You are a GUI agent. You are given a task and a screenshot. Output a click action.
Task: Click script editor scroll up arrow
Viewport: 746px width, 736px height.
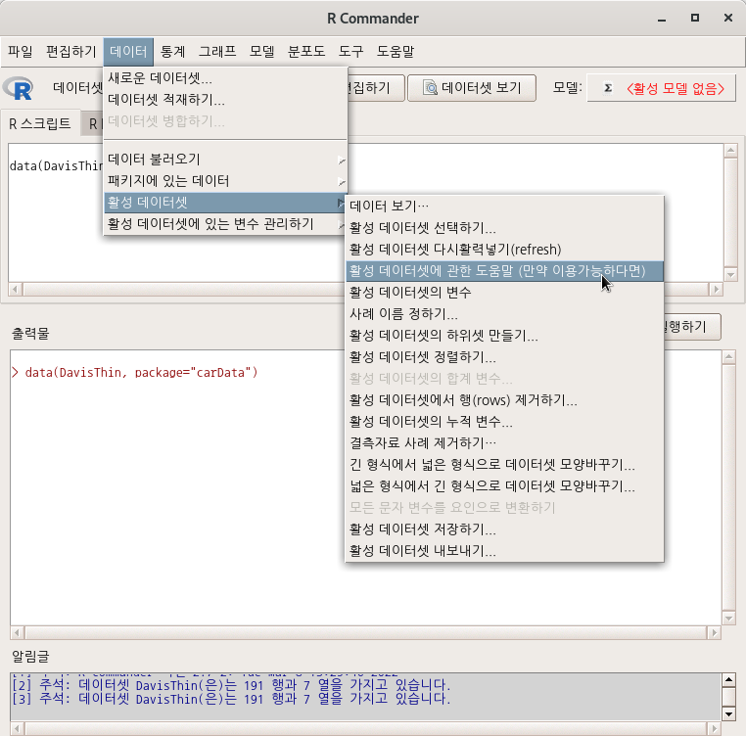[x=730, y=151]
